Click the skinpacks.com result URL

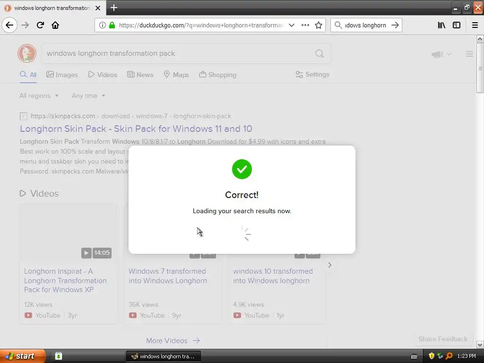click(131, 116)
